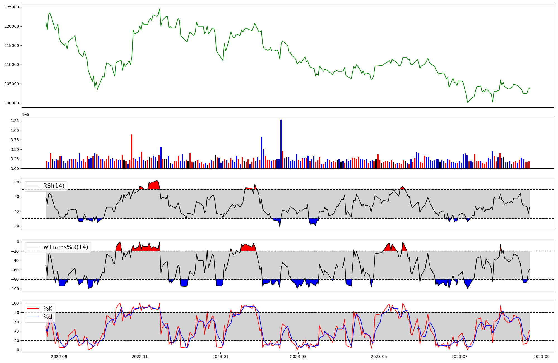
Task: Click the 2022-11 x-axis date label
Action: coord(140,357)
